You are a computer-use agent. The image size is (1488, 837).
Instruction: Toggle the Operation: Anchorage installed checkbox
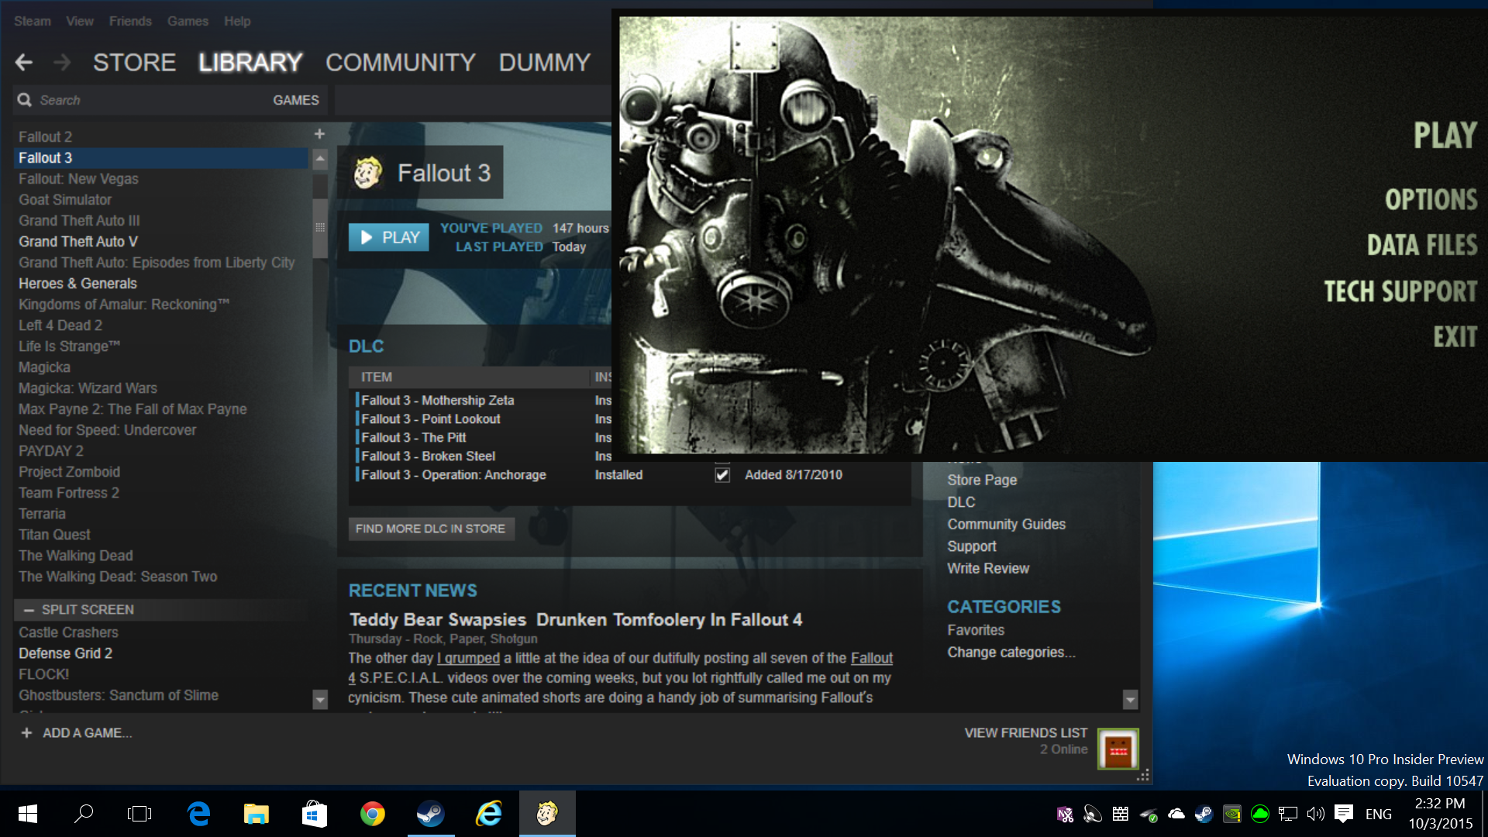coord(722,475)
